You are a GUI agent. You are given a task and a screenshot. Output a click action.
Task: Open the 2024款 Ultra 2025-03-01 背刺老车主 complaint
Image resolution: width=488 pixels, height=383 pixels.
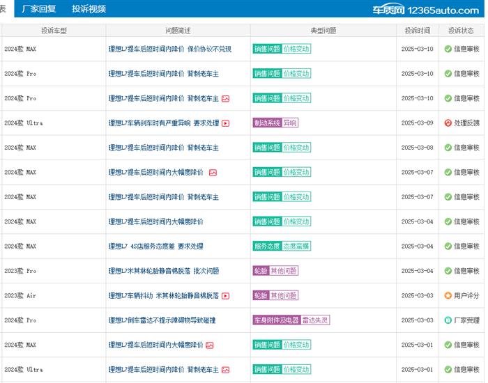164,370
